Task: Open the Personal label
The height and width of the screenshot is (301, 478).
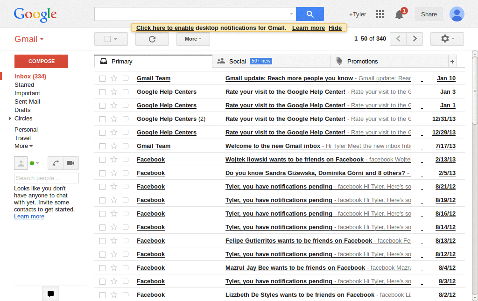Action: tap(26, 129)
